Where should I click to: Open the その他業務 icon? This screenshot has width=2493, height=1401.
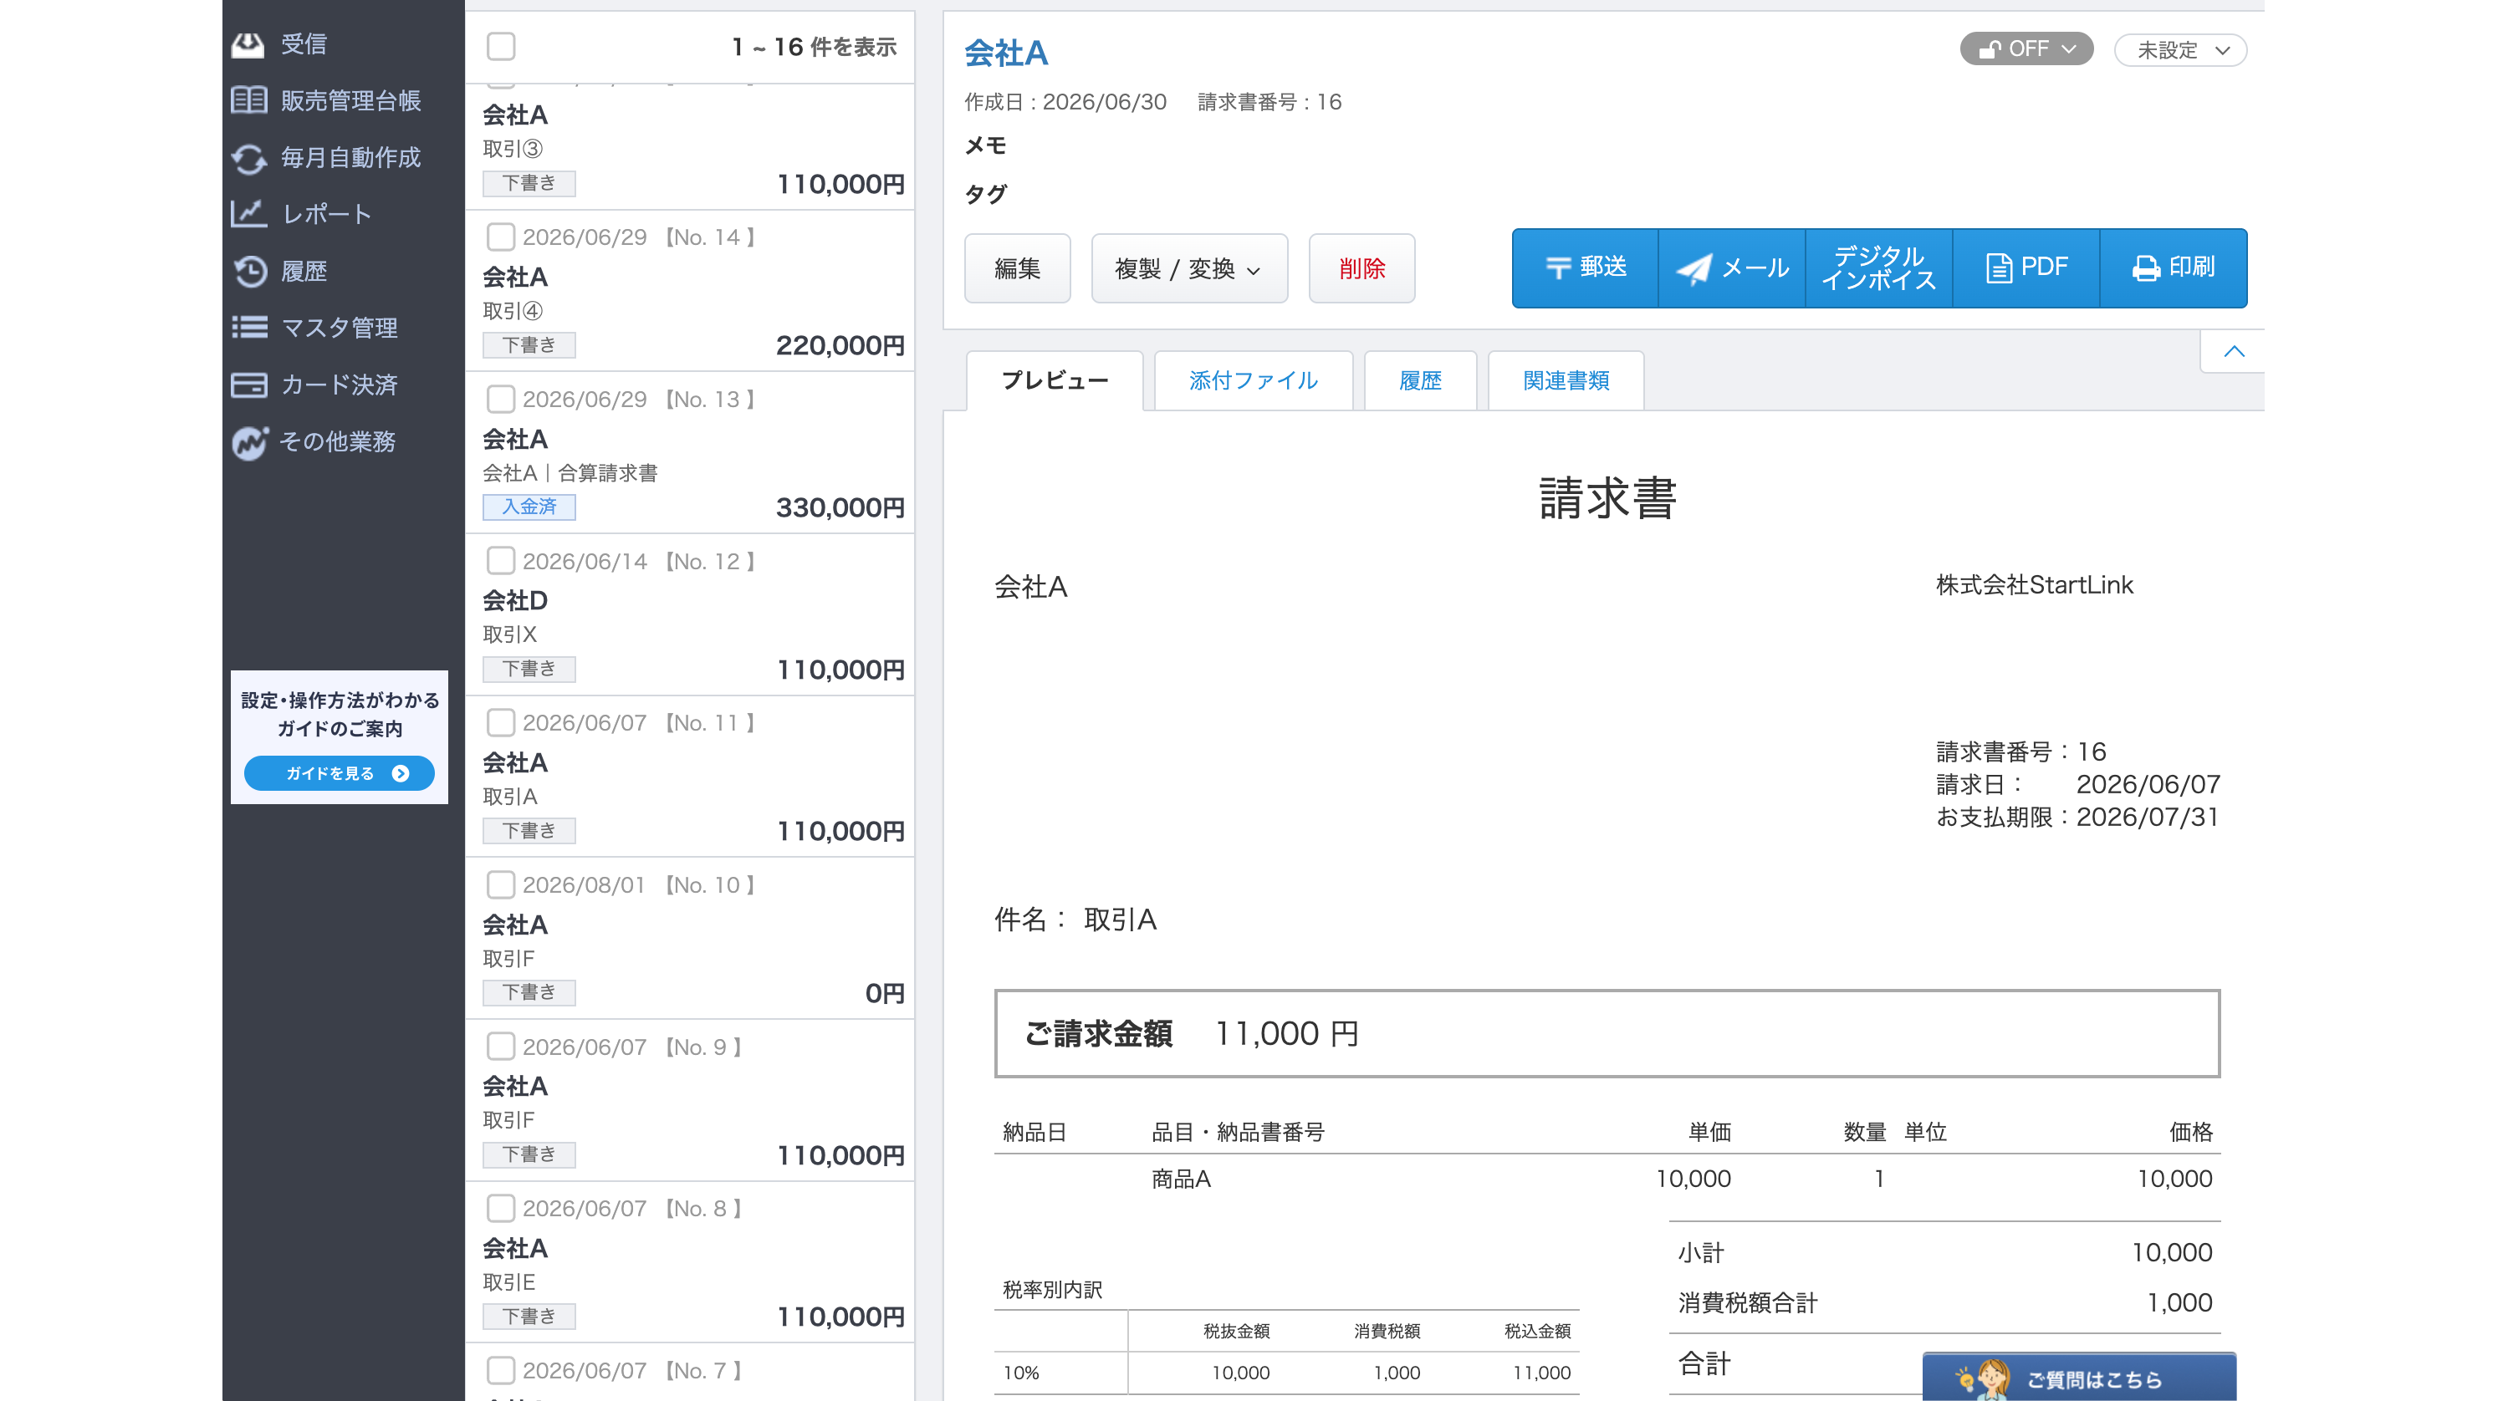point(248,442)
